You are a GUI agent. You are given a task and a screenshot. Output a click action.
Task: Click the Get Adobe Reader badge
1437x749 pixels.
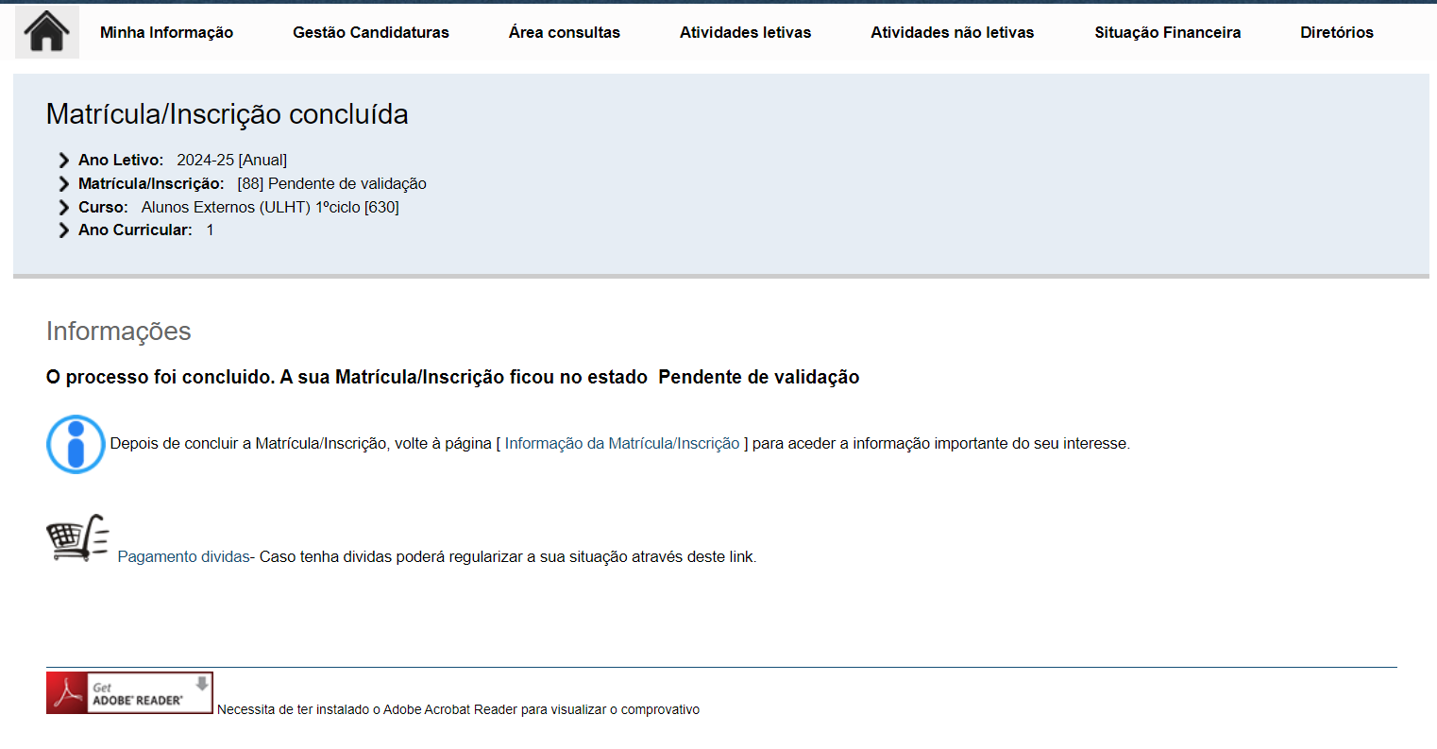click(129, 692)
